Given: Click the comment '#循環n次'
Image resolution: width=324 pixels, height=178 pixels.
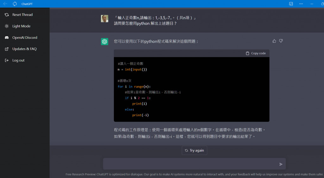Looking at the screenshot, I should 124,81.
